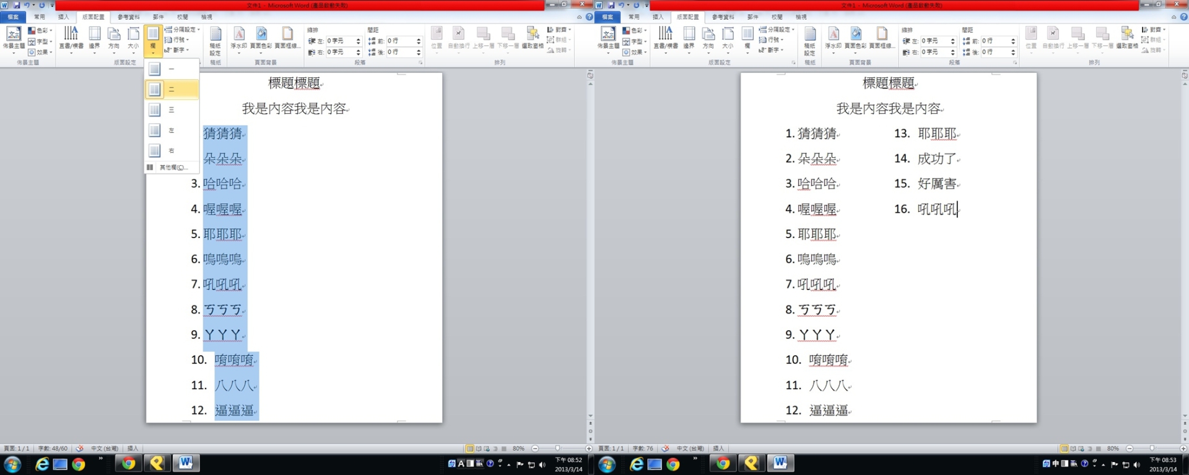Click the undo arrow in the left window's title bar
Image resolution: width=1189 pixels, height=475 pixels.
(27, 5)
